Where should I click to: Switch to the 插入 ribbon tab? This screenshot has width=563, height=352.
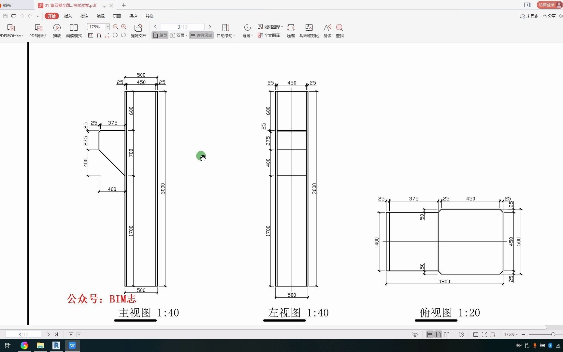pyautogui.click(x=68, y=16)
